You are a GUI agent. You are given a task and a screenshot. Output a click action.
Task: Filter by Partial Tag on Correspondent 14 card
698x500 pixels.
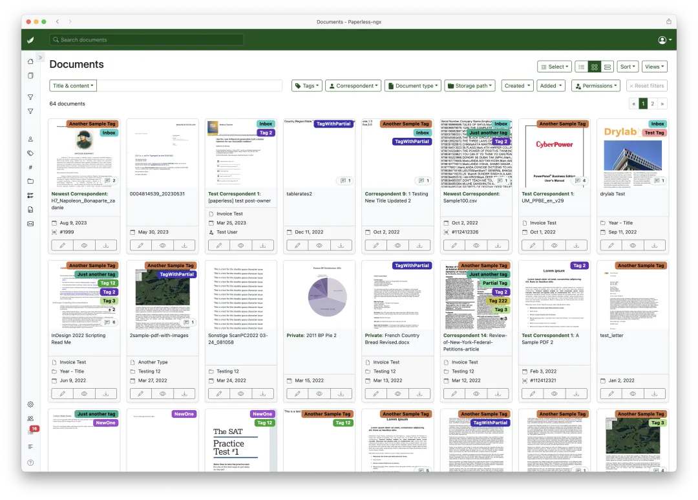pyautogui.click(x=495, y=283)
